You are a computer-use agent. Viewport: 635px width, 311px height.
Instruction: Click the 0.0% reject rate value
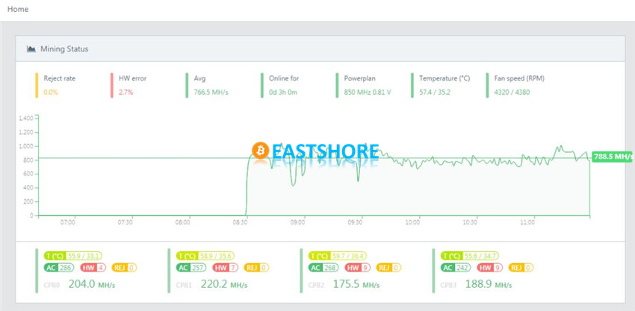51,92
